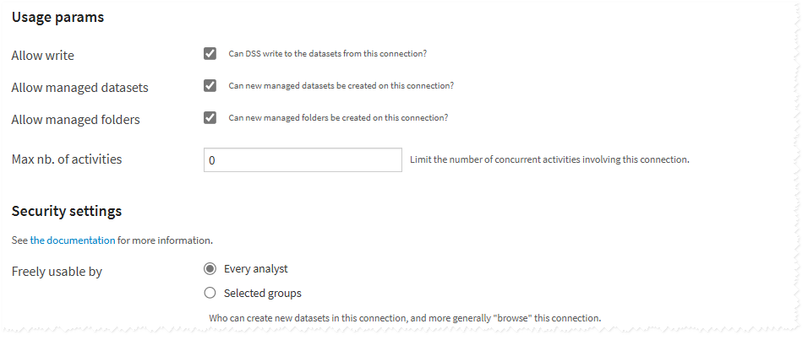Click the 'Allow managed folders' field label

(x=75, y=120)
